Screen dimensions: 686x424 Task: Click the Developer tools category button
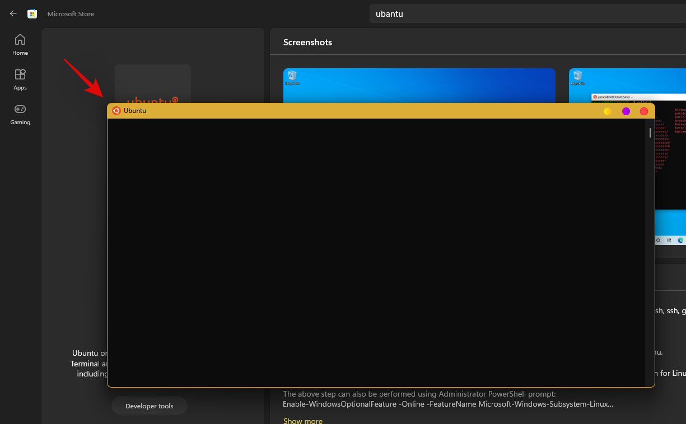point(150,406)
